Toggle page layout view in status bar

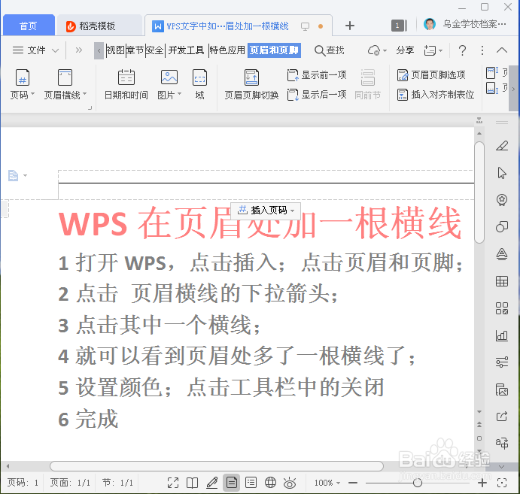(x=231, y=483)
